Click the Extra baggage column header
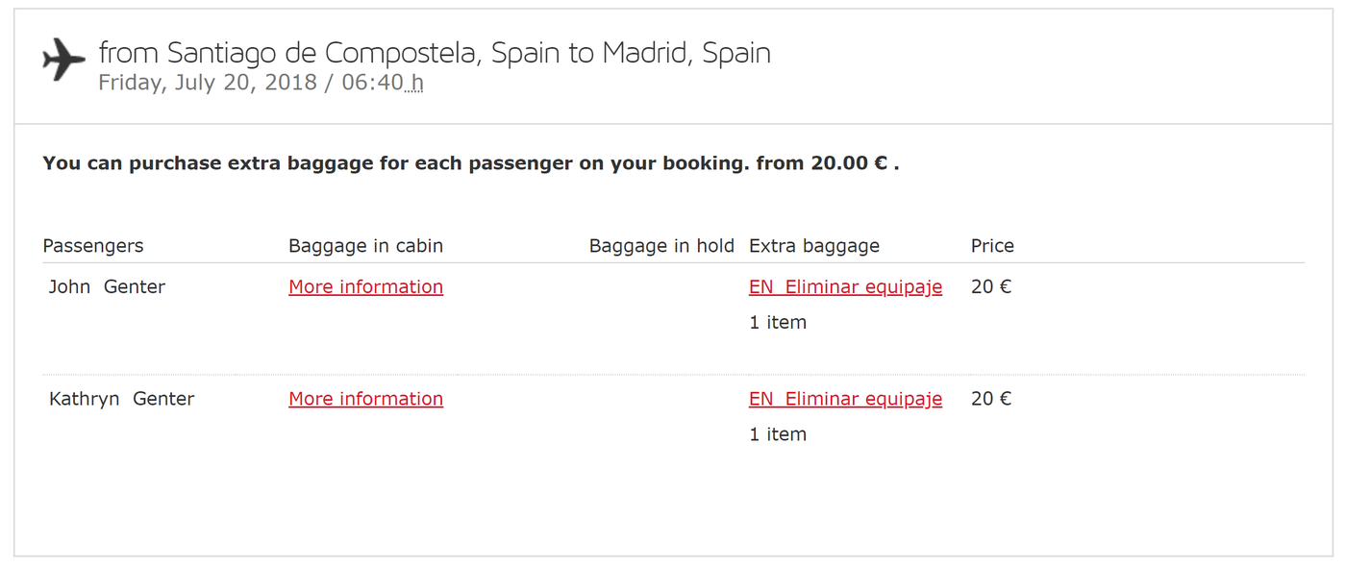This screenshot has height=567, width=1346. 814,245
